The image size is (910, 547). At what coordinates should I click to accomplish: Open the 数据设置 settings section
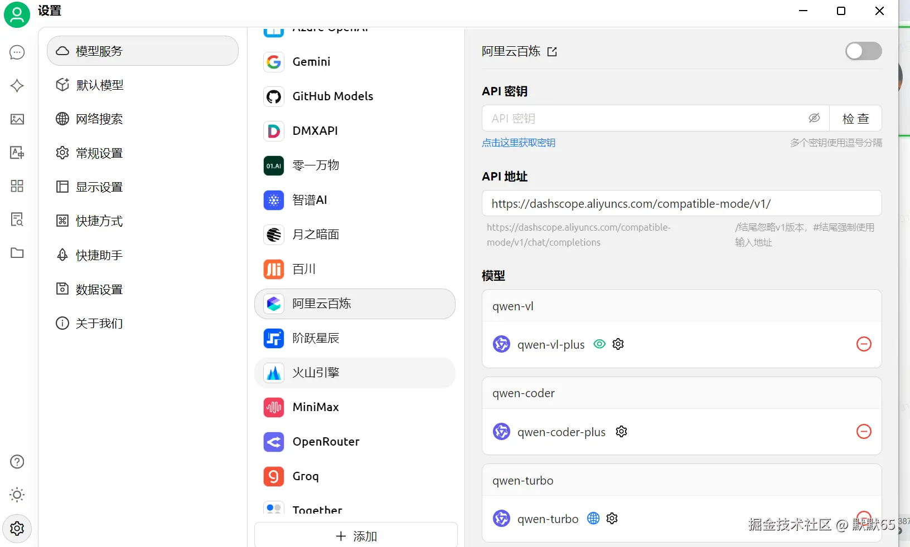coord(143,290)
